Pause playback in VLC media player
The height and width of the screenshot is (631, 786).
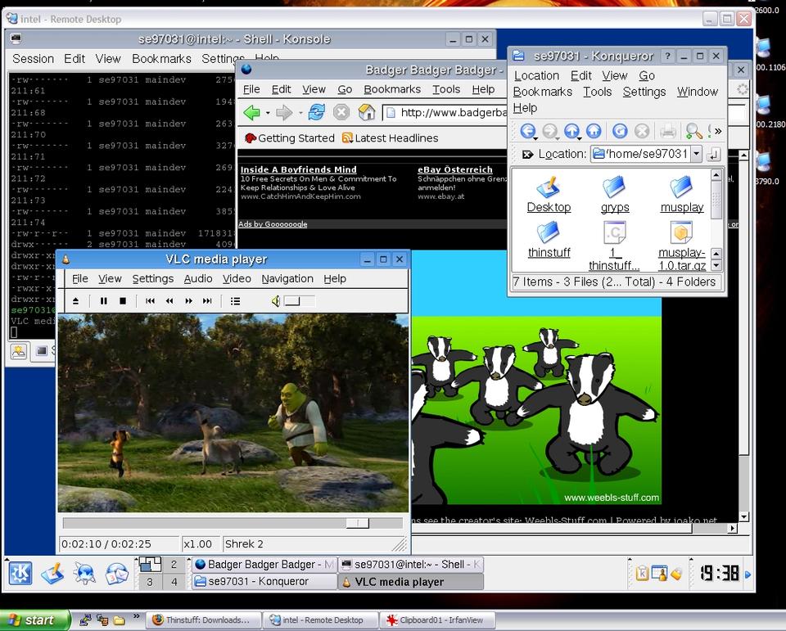pos(104,301)
